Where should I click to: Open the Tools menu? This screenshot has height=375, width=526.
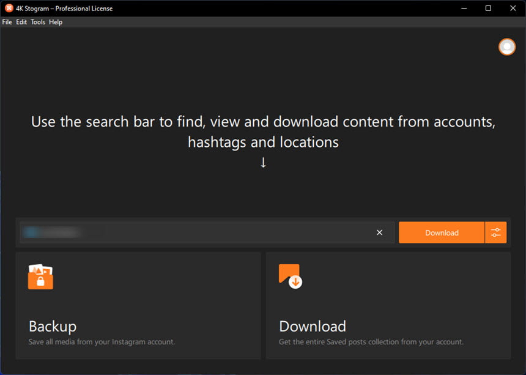click(x=38, y=22)
